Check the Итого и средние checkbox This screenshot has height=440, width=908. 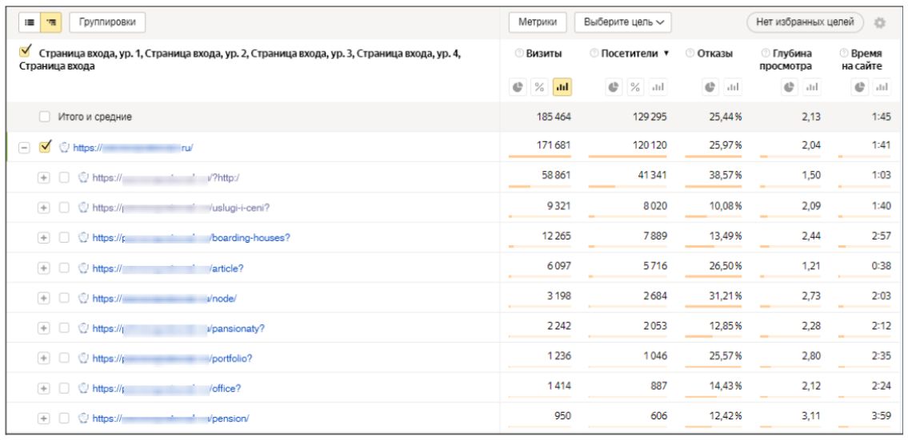[45, 117]
